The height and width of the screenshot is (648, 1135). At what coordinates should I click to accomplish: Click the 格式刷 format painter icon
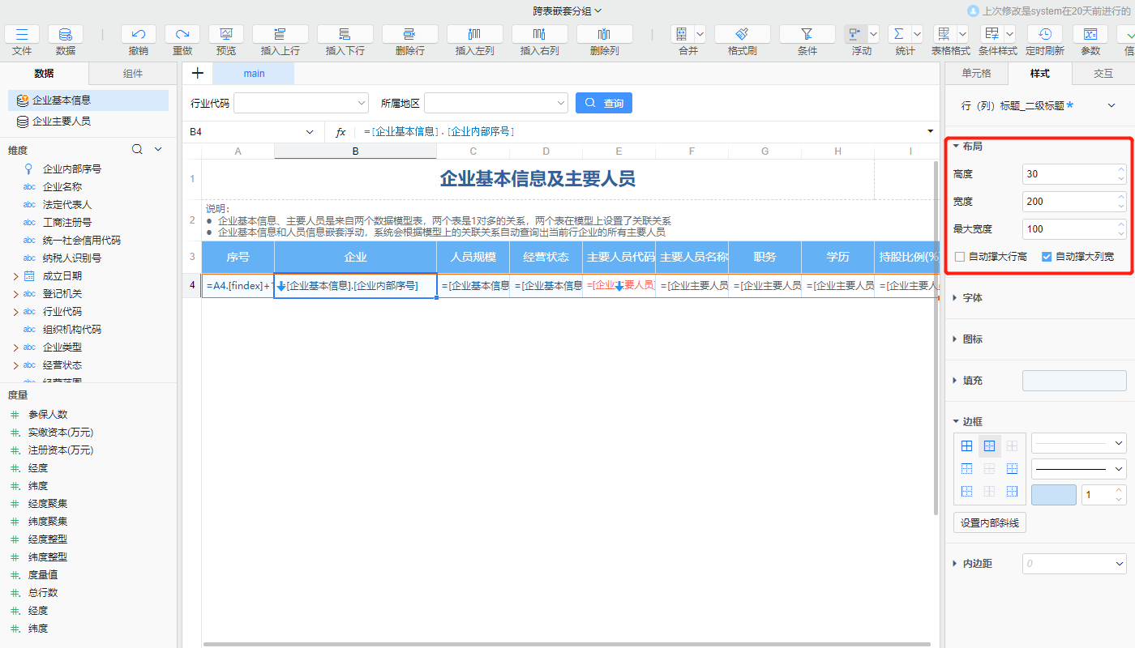pyautogui.click(x=742, y=34)
